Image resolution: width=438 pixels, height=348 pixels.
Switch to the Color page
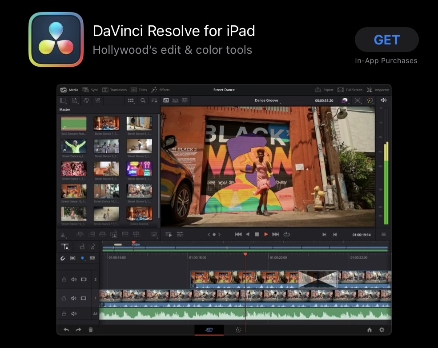pyautogui.click(x=238, y=330)
